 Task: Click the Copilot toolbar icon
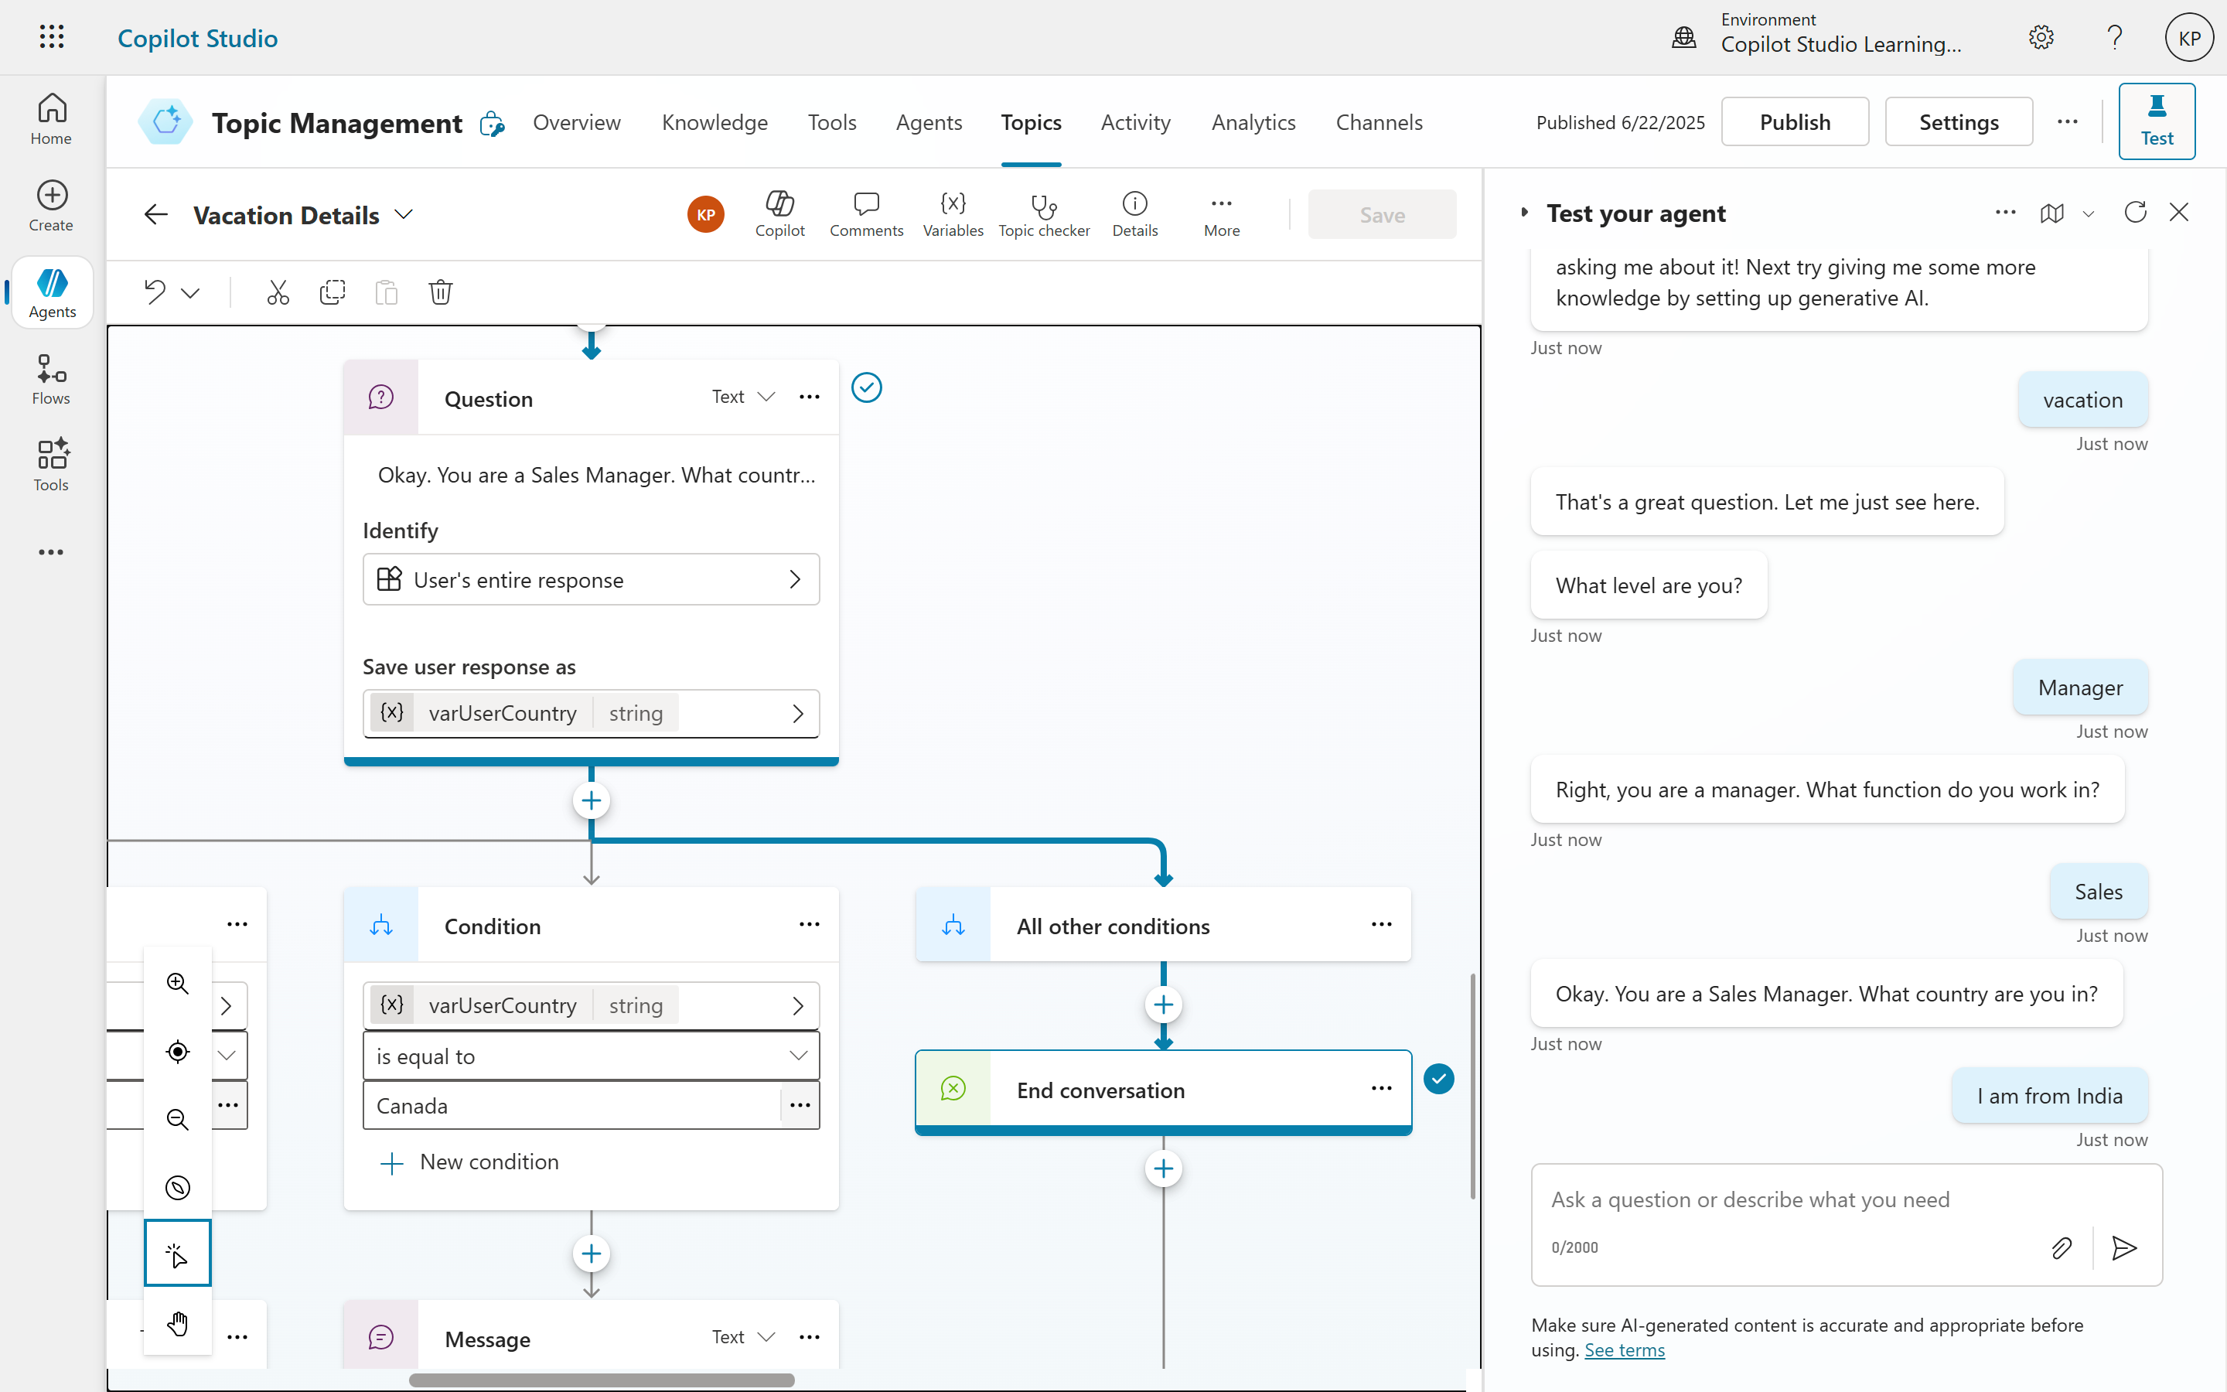coord(779,213)
